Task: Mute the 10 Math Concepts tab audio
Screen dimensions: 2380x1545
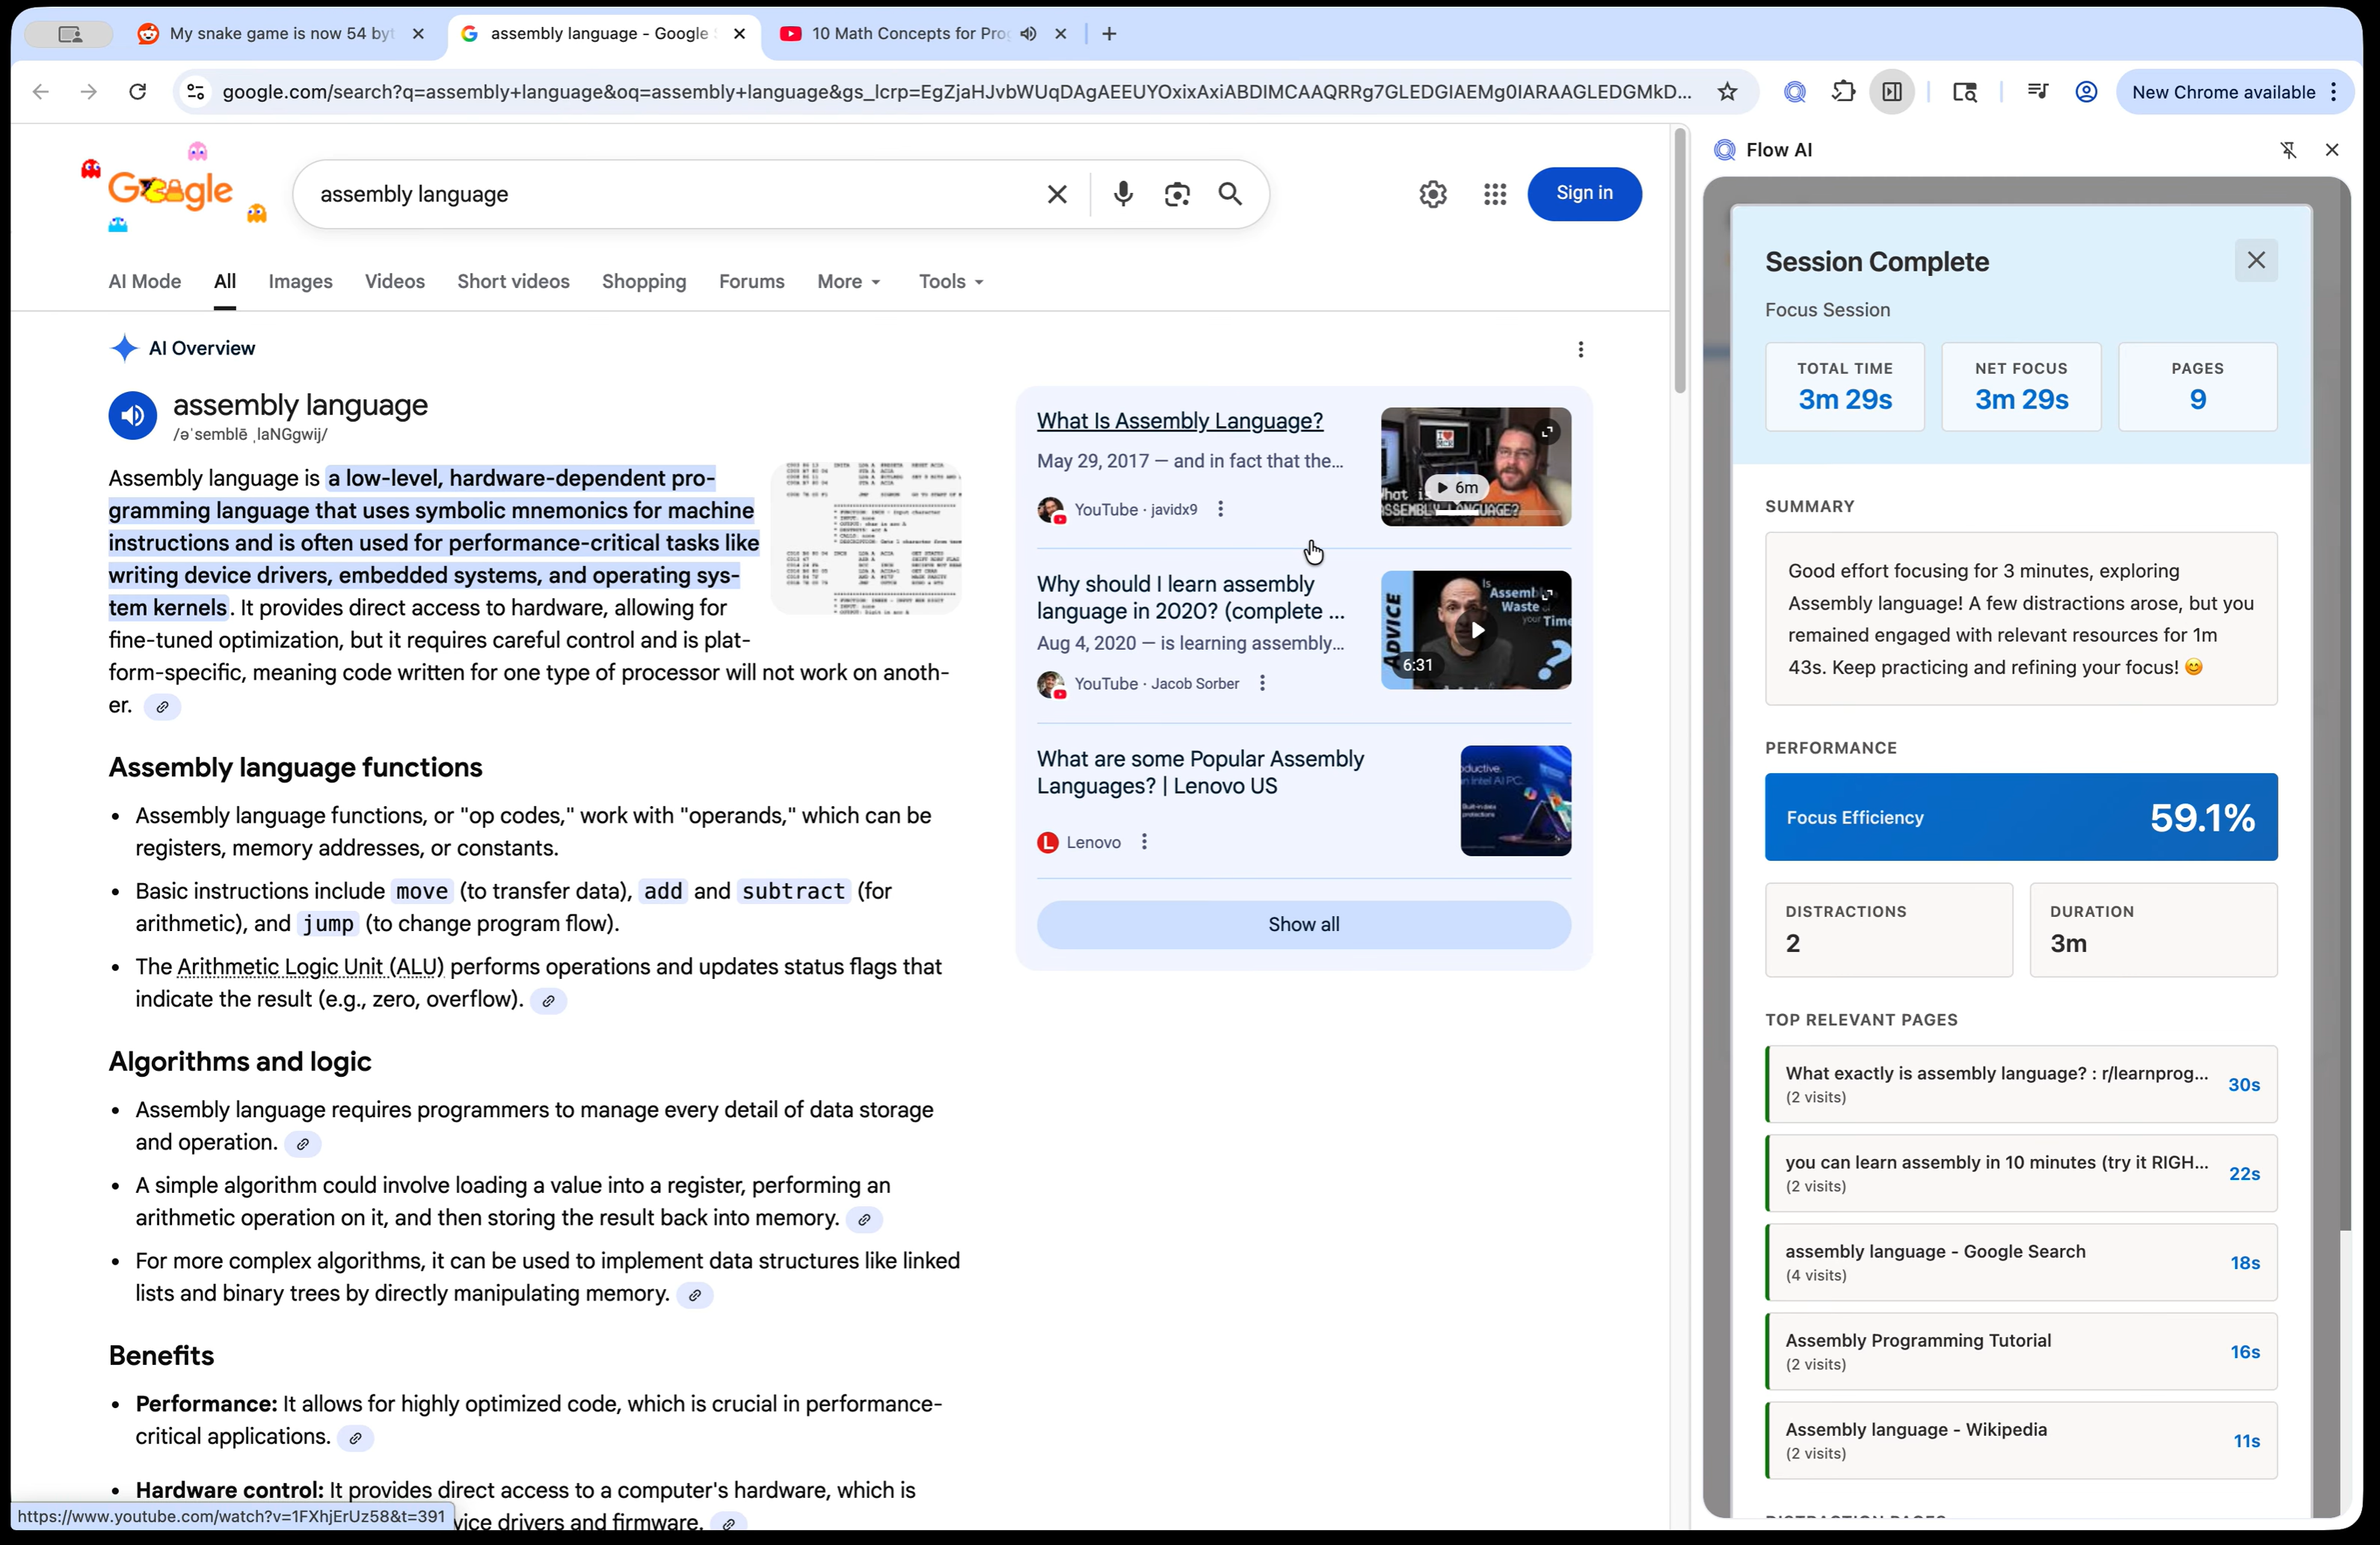Action: point(1028,34)
